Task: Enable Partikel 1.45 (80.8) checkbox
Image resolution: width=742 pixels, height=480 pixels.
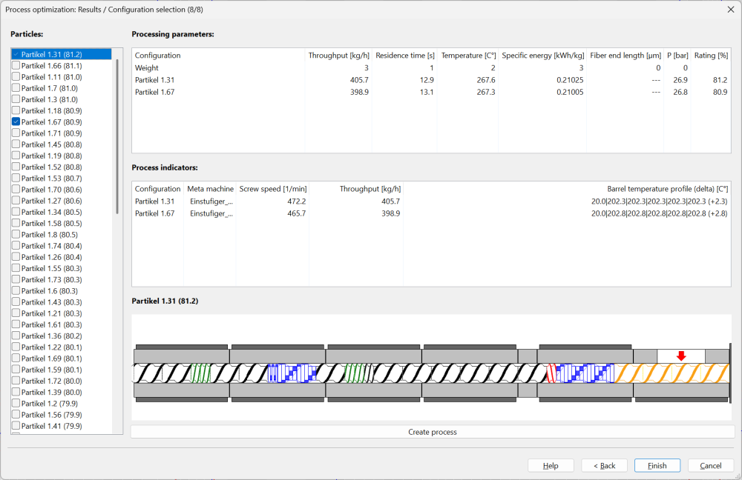Action: pyautogui.click(x=16, y=144)
